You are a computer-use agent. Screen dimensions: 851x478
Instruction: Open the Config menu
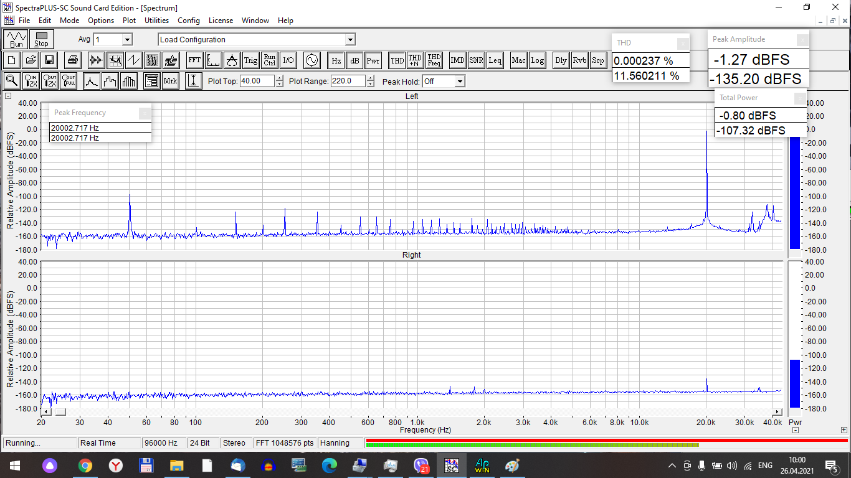pyautogui.click(x=189, y=21)
